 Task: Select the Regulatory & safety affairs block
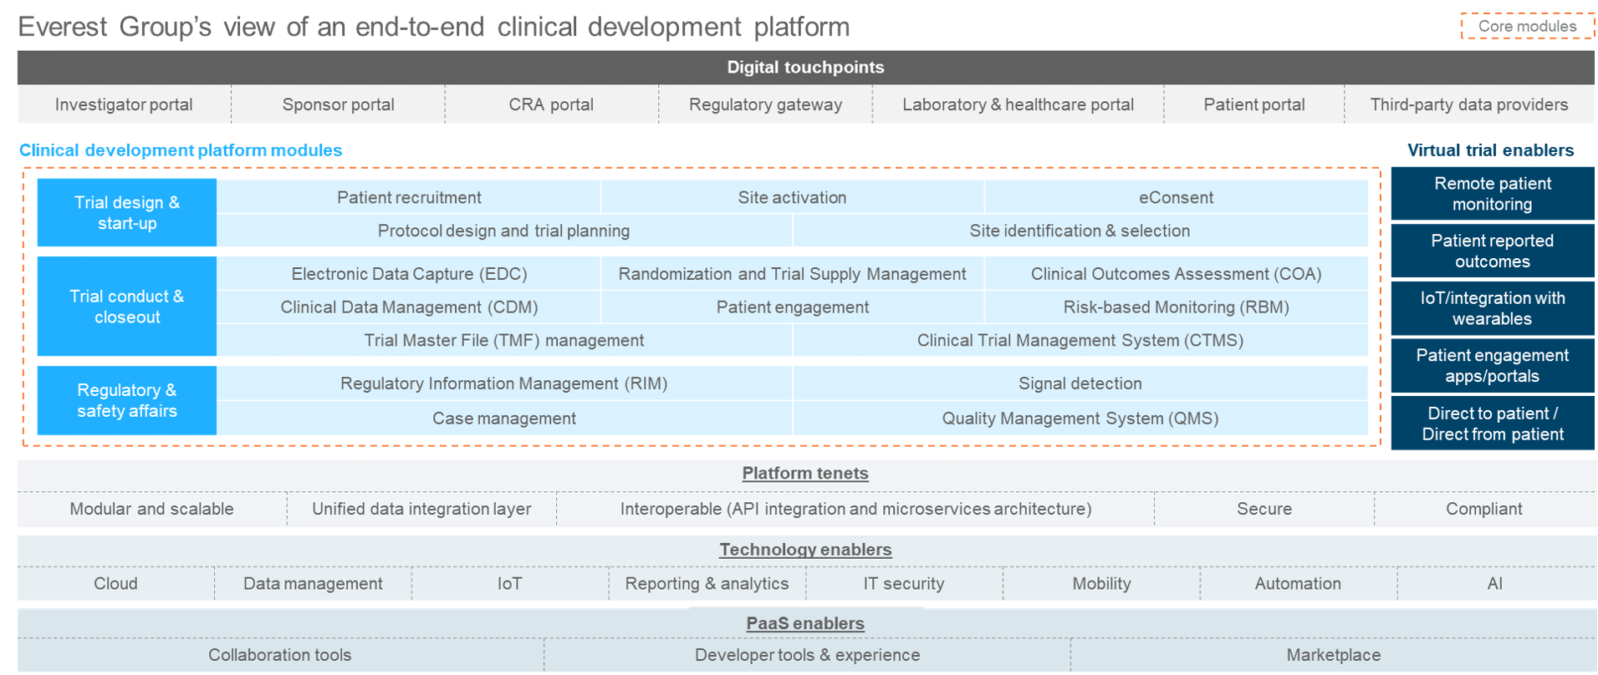[127, 400]
